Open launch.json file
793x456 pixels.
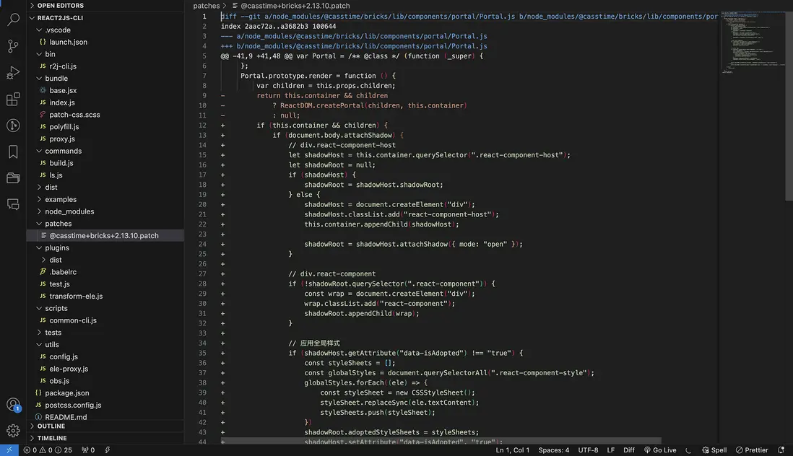(105, 42)
